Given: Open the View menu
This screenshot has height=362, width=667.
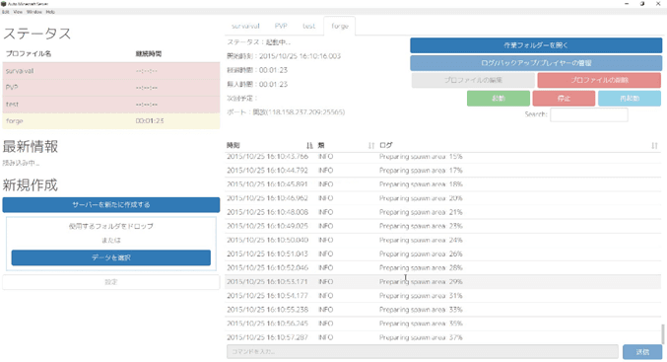Looking at the screenshot, I should click(x=18, y=12).
